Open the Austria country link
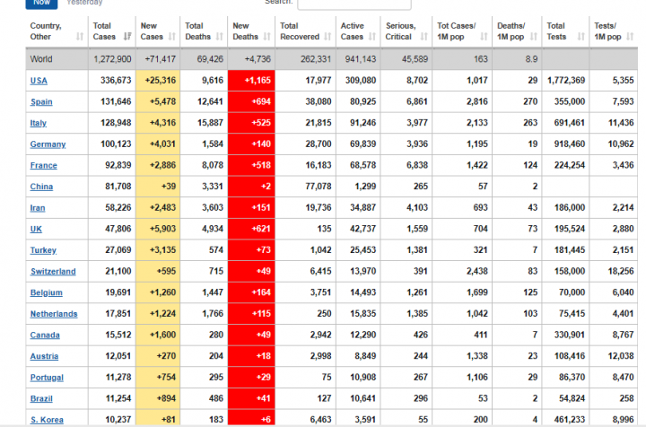Screen dimensions: 646x427 click(x=44, y=356)
